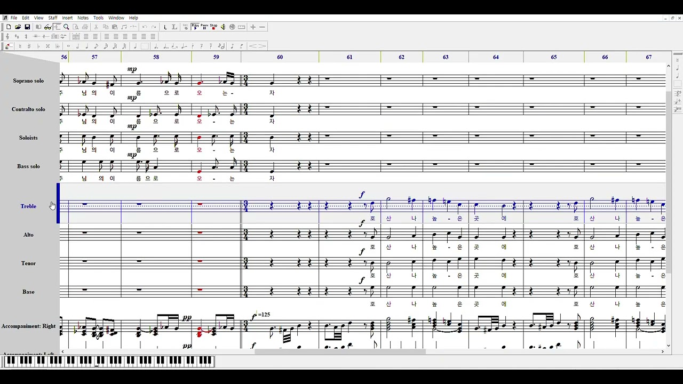Click the tempo marking "=125"
Screen dimensions: 683x384
[x=264, y=315]
